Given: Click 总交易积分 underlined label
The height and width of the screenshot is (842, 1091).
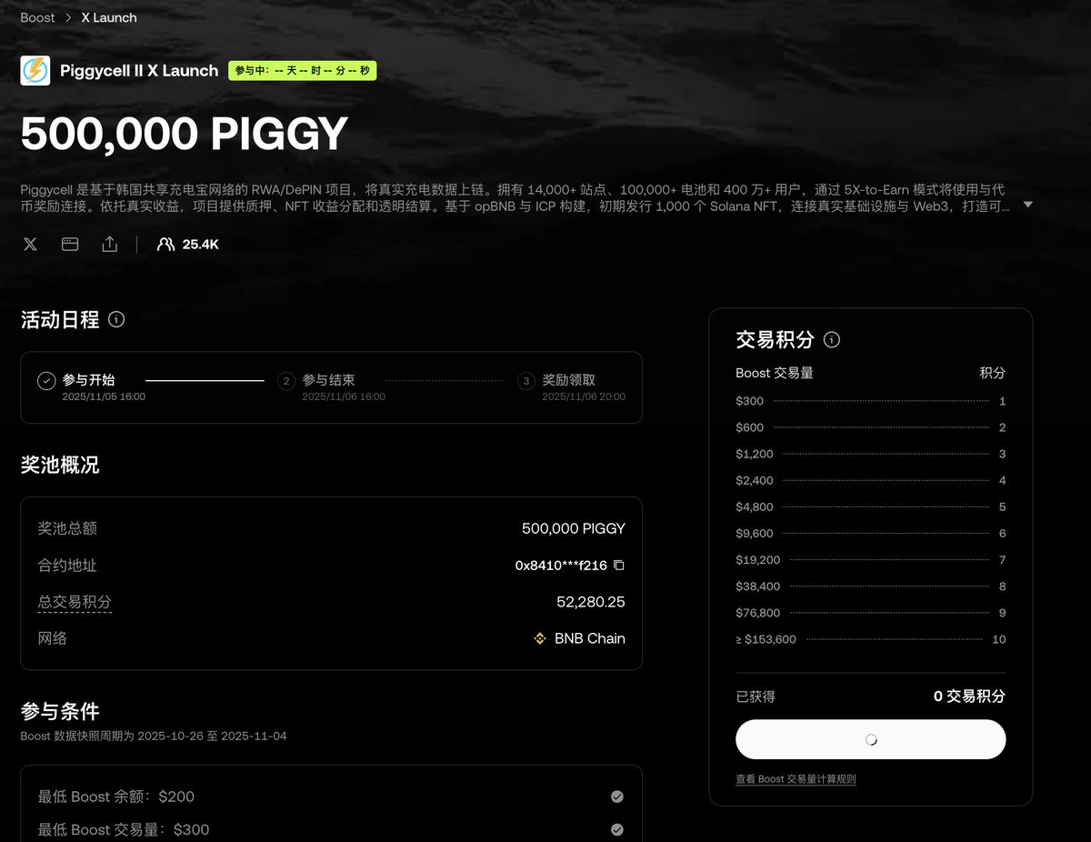Looking at the screenshot, I should (x=75, y=602).
